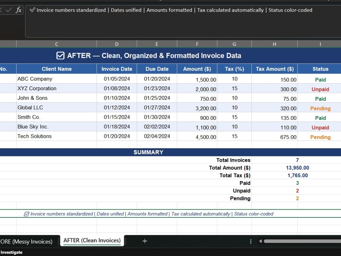The image size is (341, 256).
Task: Click the summary Pending label
Action: [x=240, y=198]
